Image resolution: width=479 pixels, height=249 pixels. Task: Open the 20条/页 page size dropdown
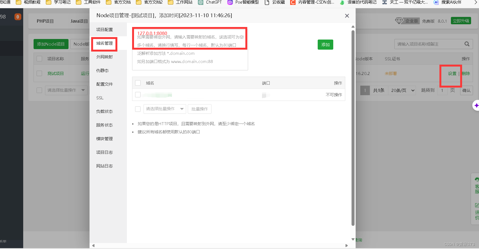[x=403, y=90]
